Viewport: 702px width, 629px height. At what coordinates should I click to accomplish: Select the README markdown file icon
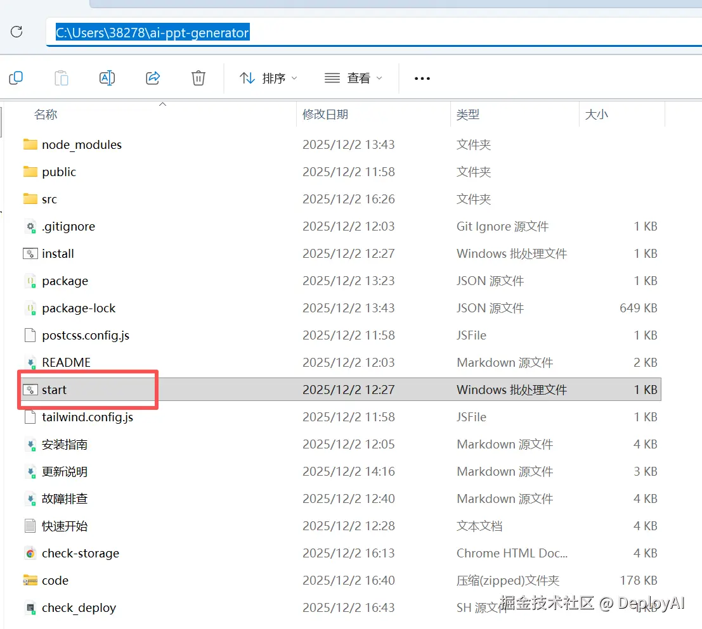pyautogui.click(x=30, y=362)
